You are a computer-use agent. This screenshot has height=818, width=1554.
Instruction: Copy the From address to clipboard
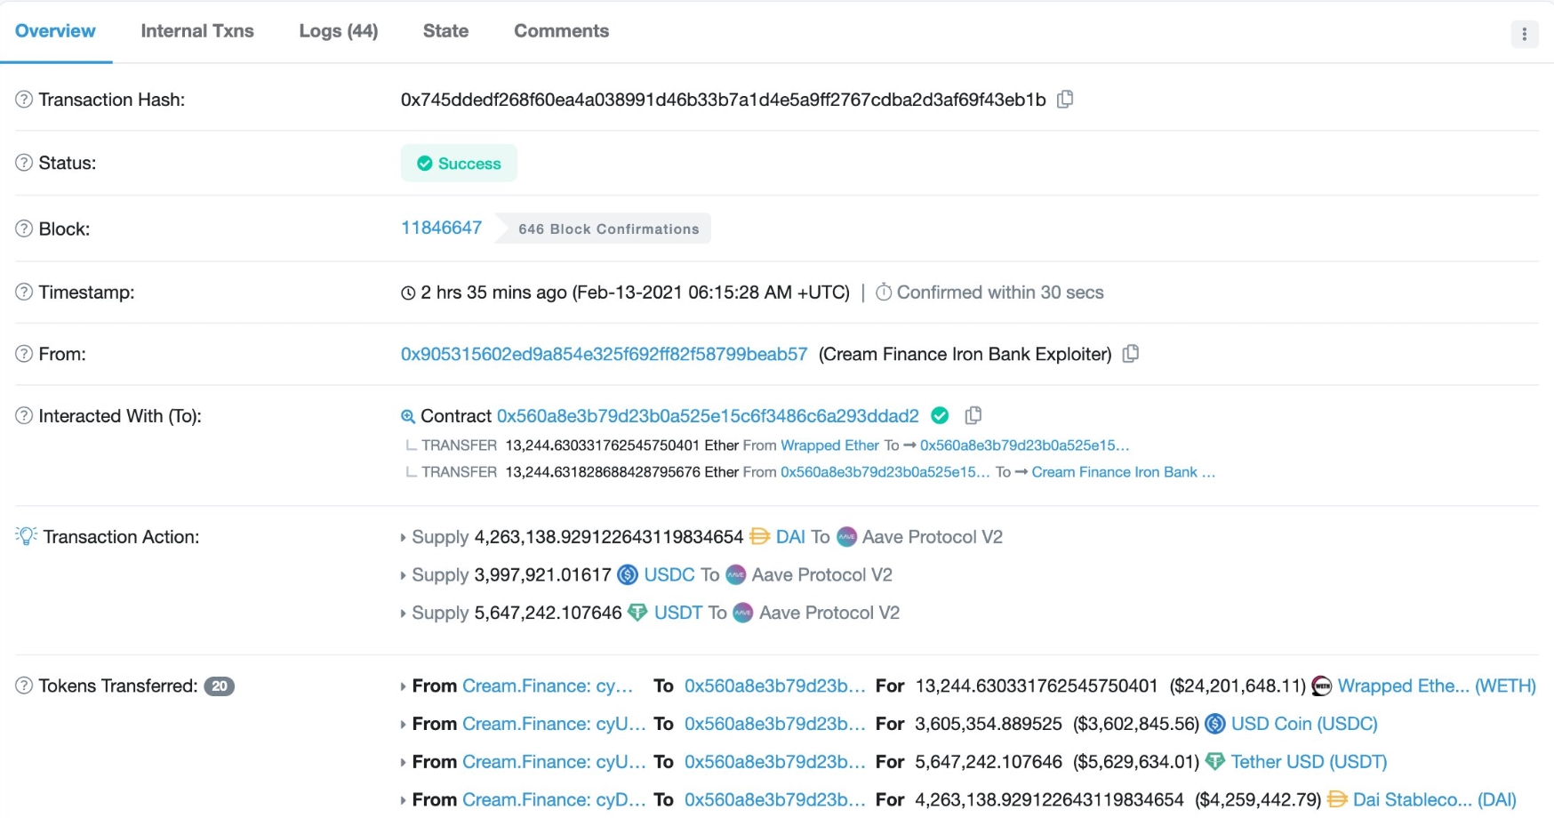(x=1131, y=354)
